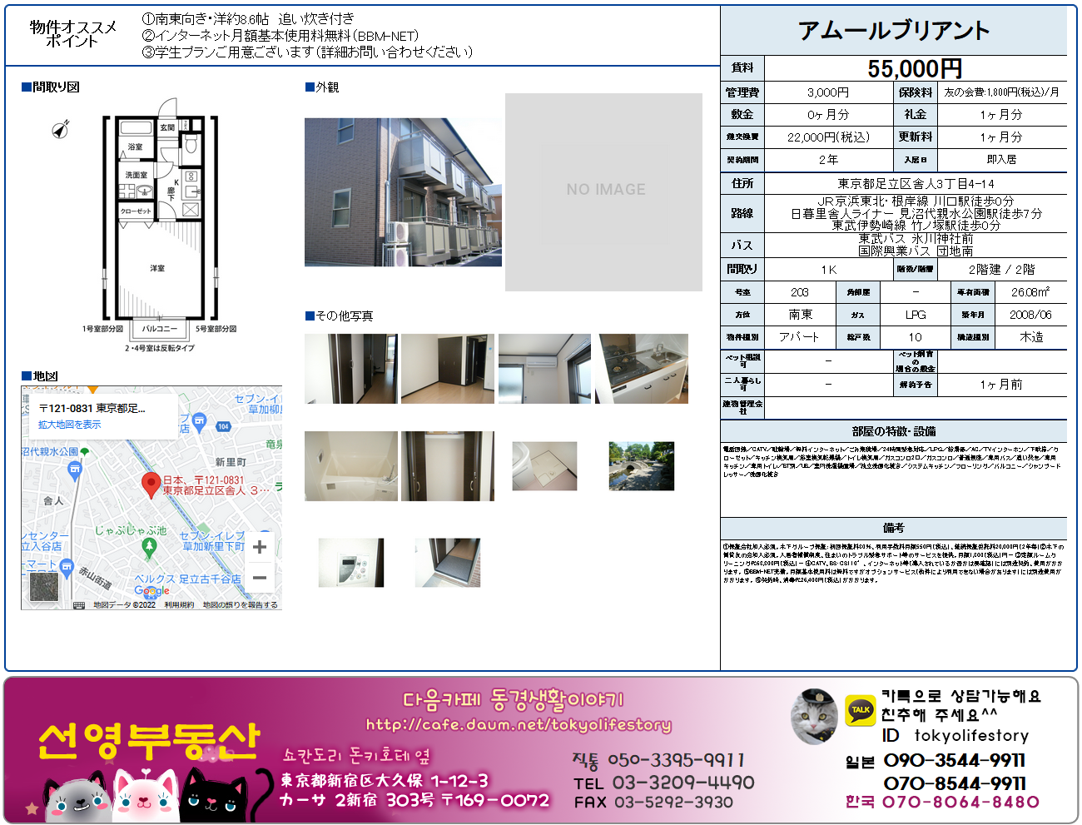This screenshot has height=825, width=1082.
Task: Click the move-in value 即入居
Action: pos(1001,159)
